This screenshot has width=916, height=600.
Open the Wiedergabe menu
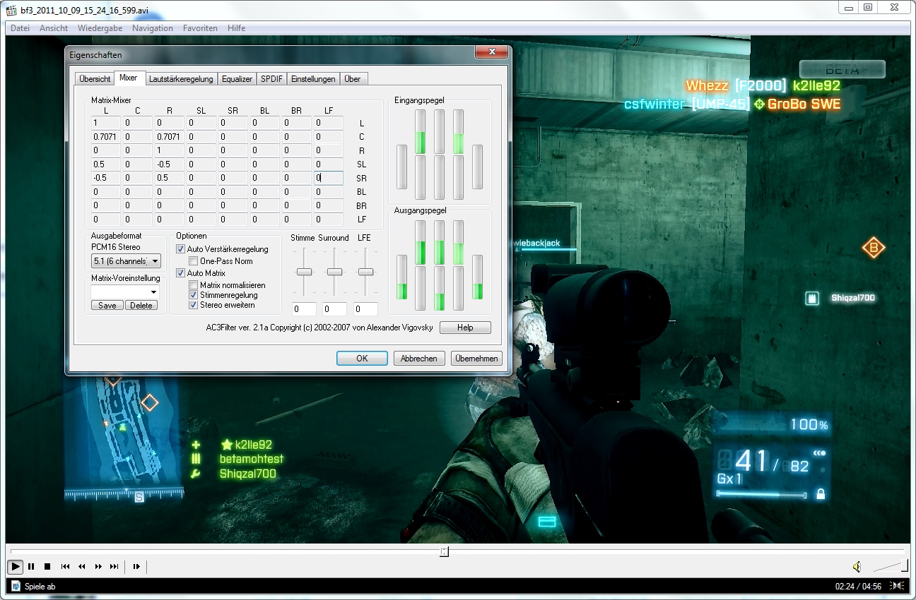100,28
